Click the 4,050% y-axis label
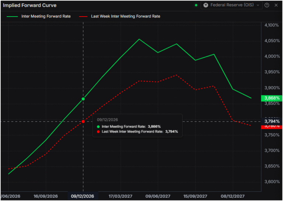Screen dimensions: 283x201 [x=272, y=41]
